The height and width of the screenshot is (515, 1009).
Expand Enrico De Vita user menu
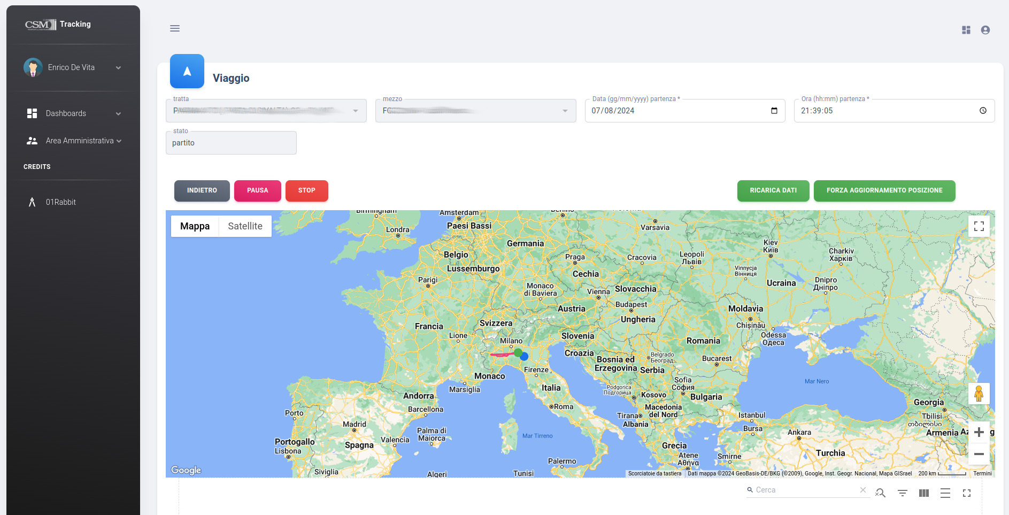click(x=118, y=67)
